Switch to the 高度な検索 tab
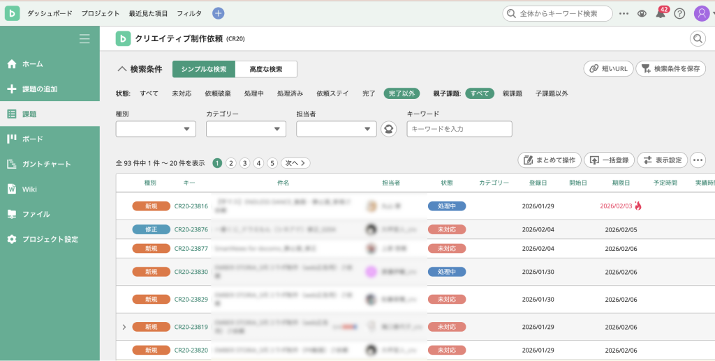The width and height of the screenshot is (715, 361). coord(266,69)
